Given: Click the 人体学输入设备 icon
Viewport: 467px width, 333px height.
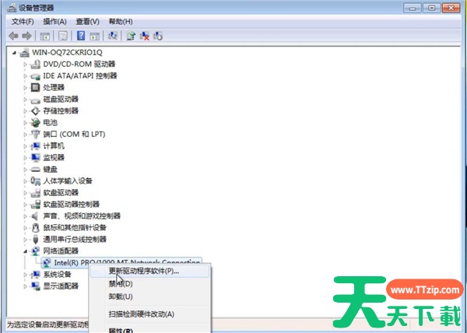Looking at the screenshot, I should click(36, 181).
